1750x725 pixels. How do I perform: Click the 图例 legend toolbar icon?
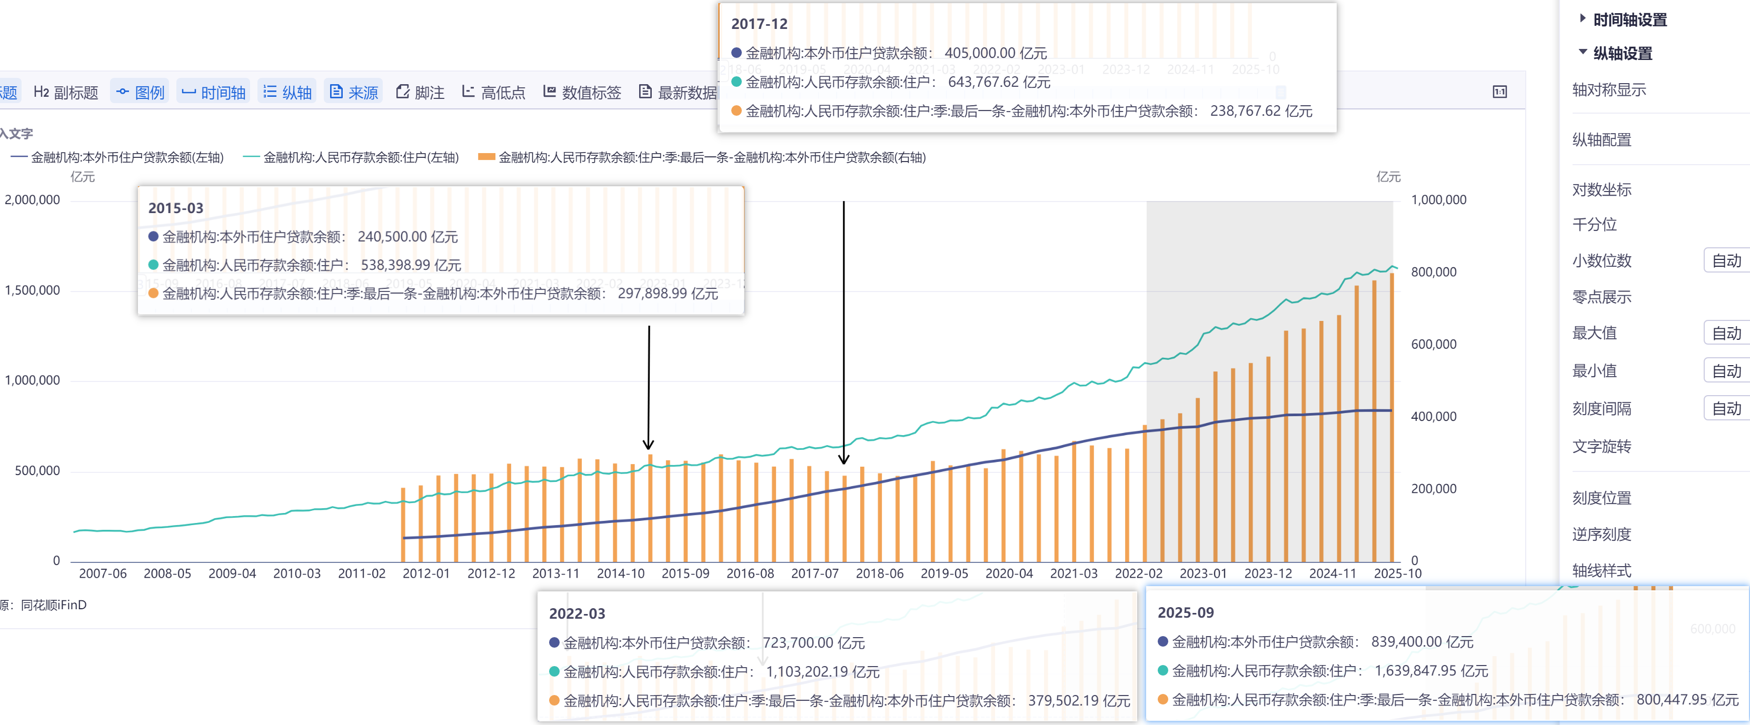[x=123, y=92]
